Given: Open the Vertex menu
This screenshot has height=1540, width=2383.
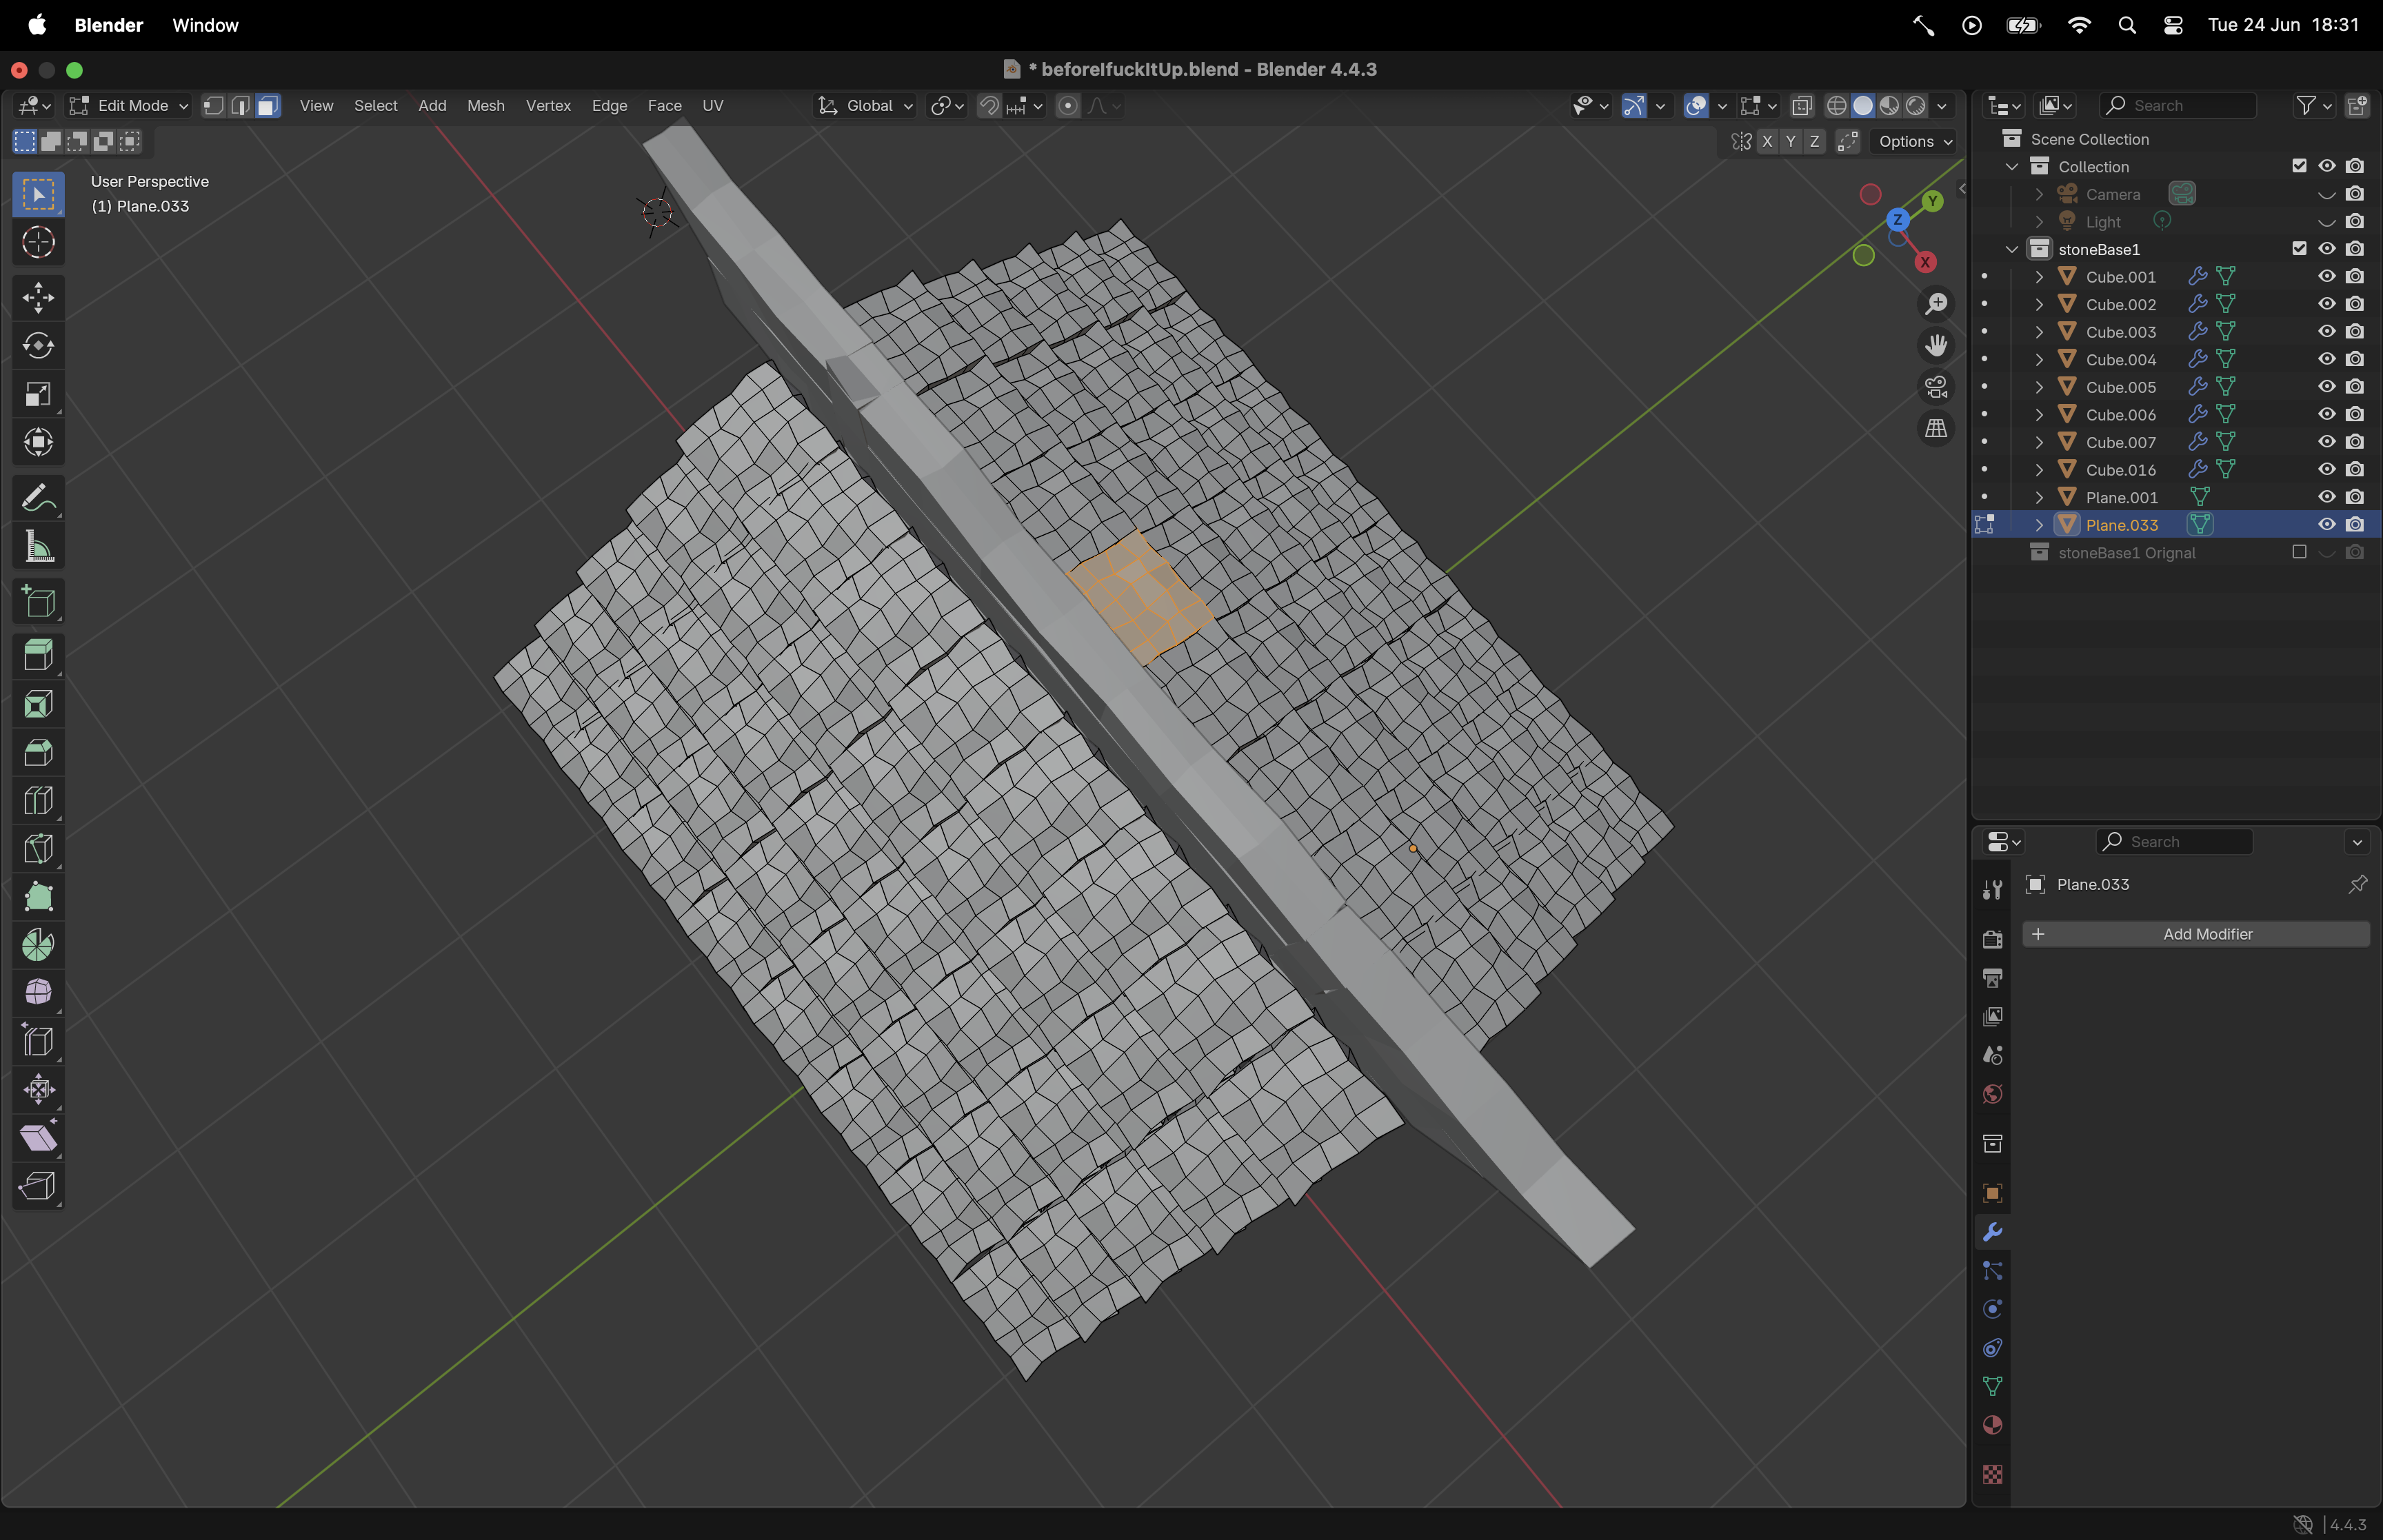Looking at the screenshot, I should click(x=548, y=106).
